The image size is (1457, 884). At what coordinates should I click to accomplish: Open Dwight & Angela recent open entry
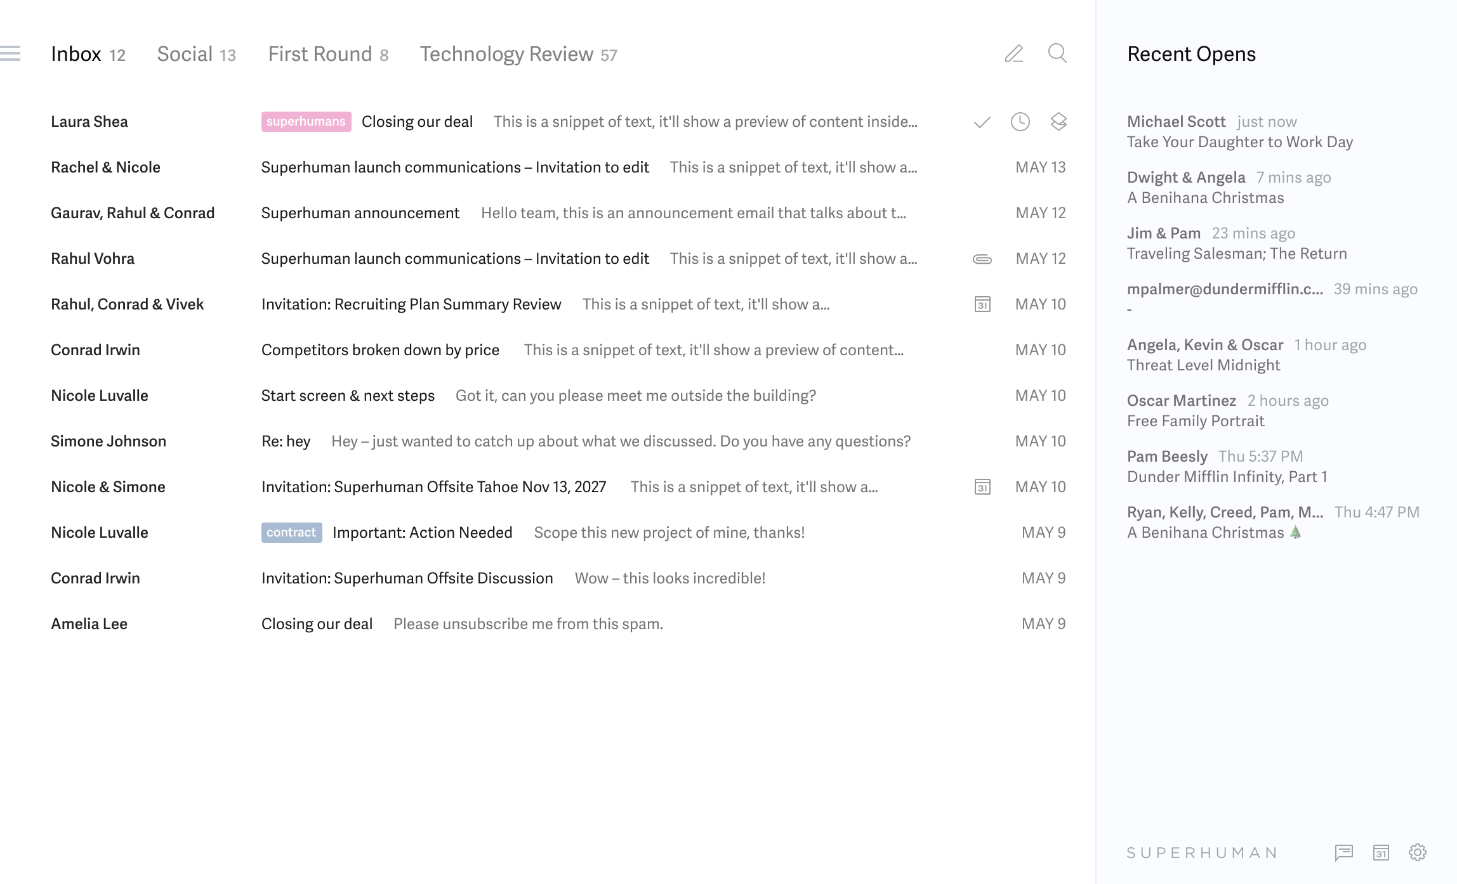pyautogui.click(x=1229, y=188)
